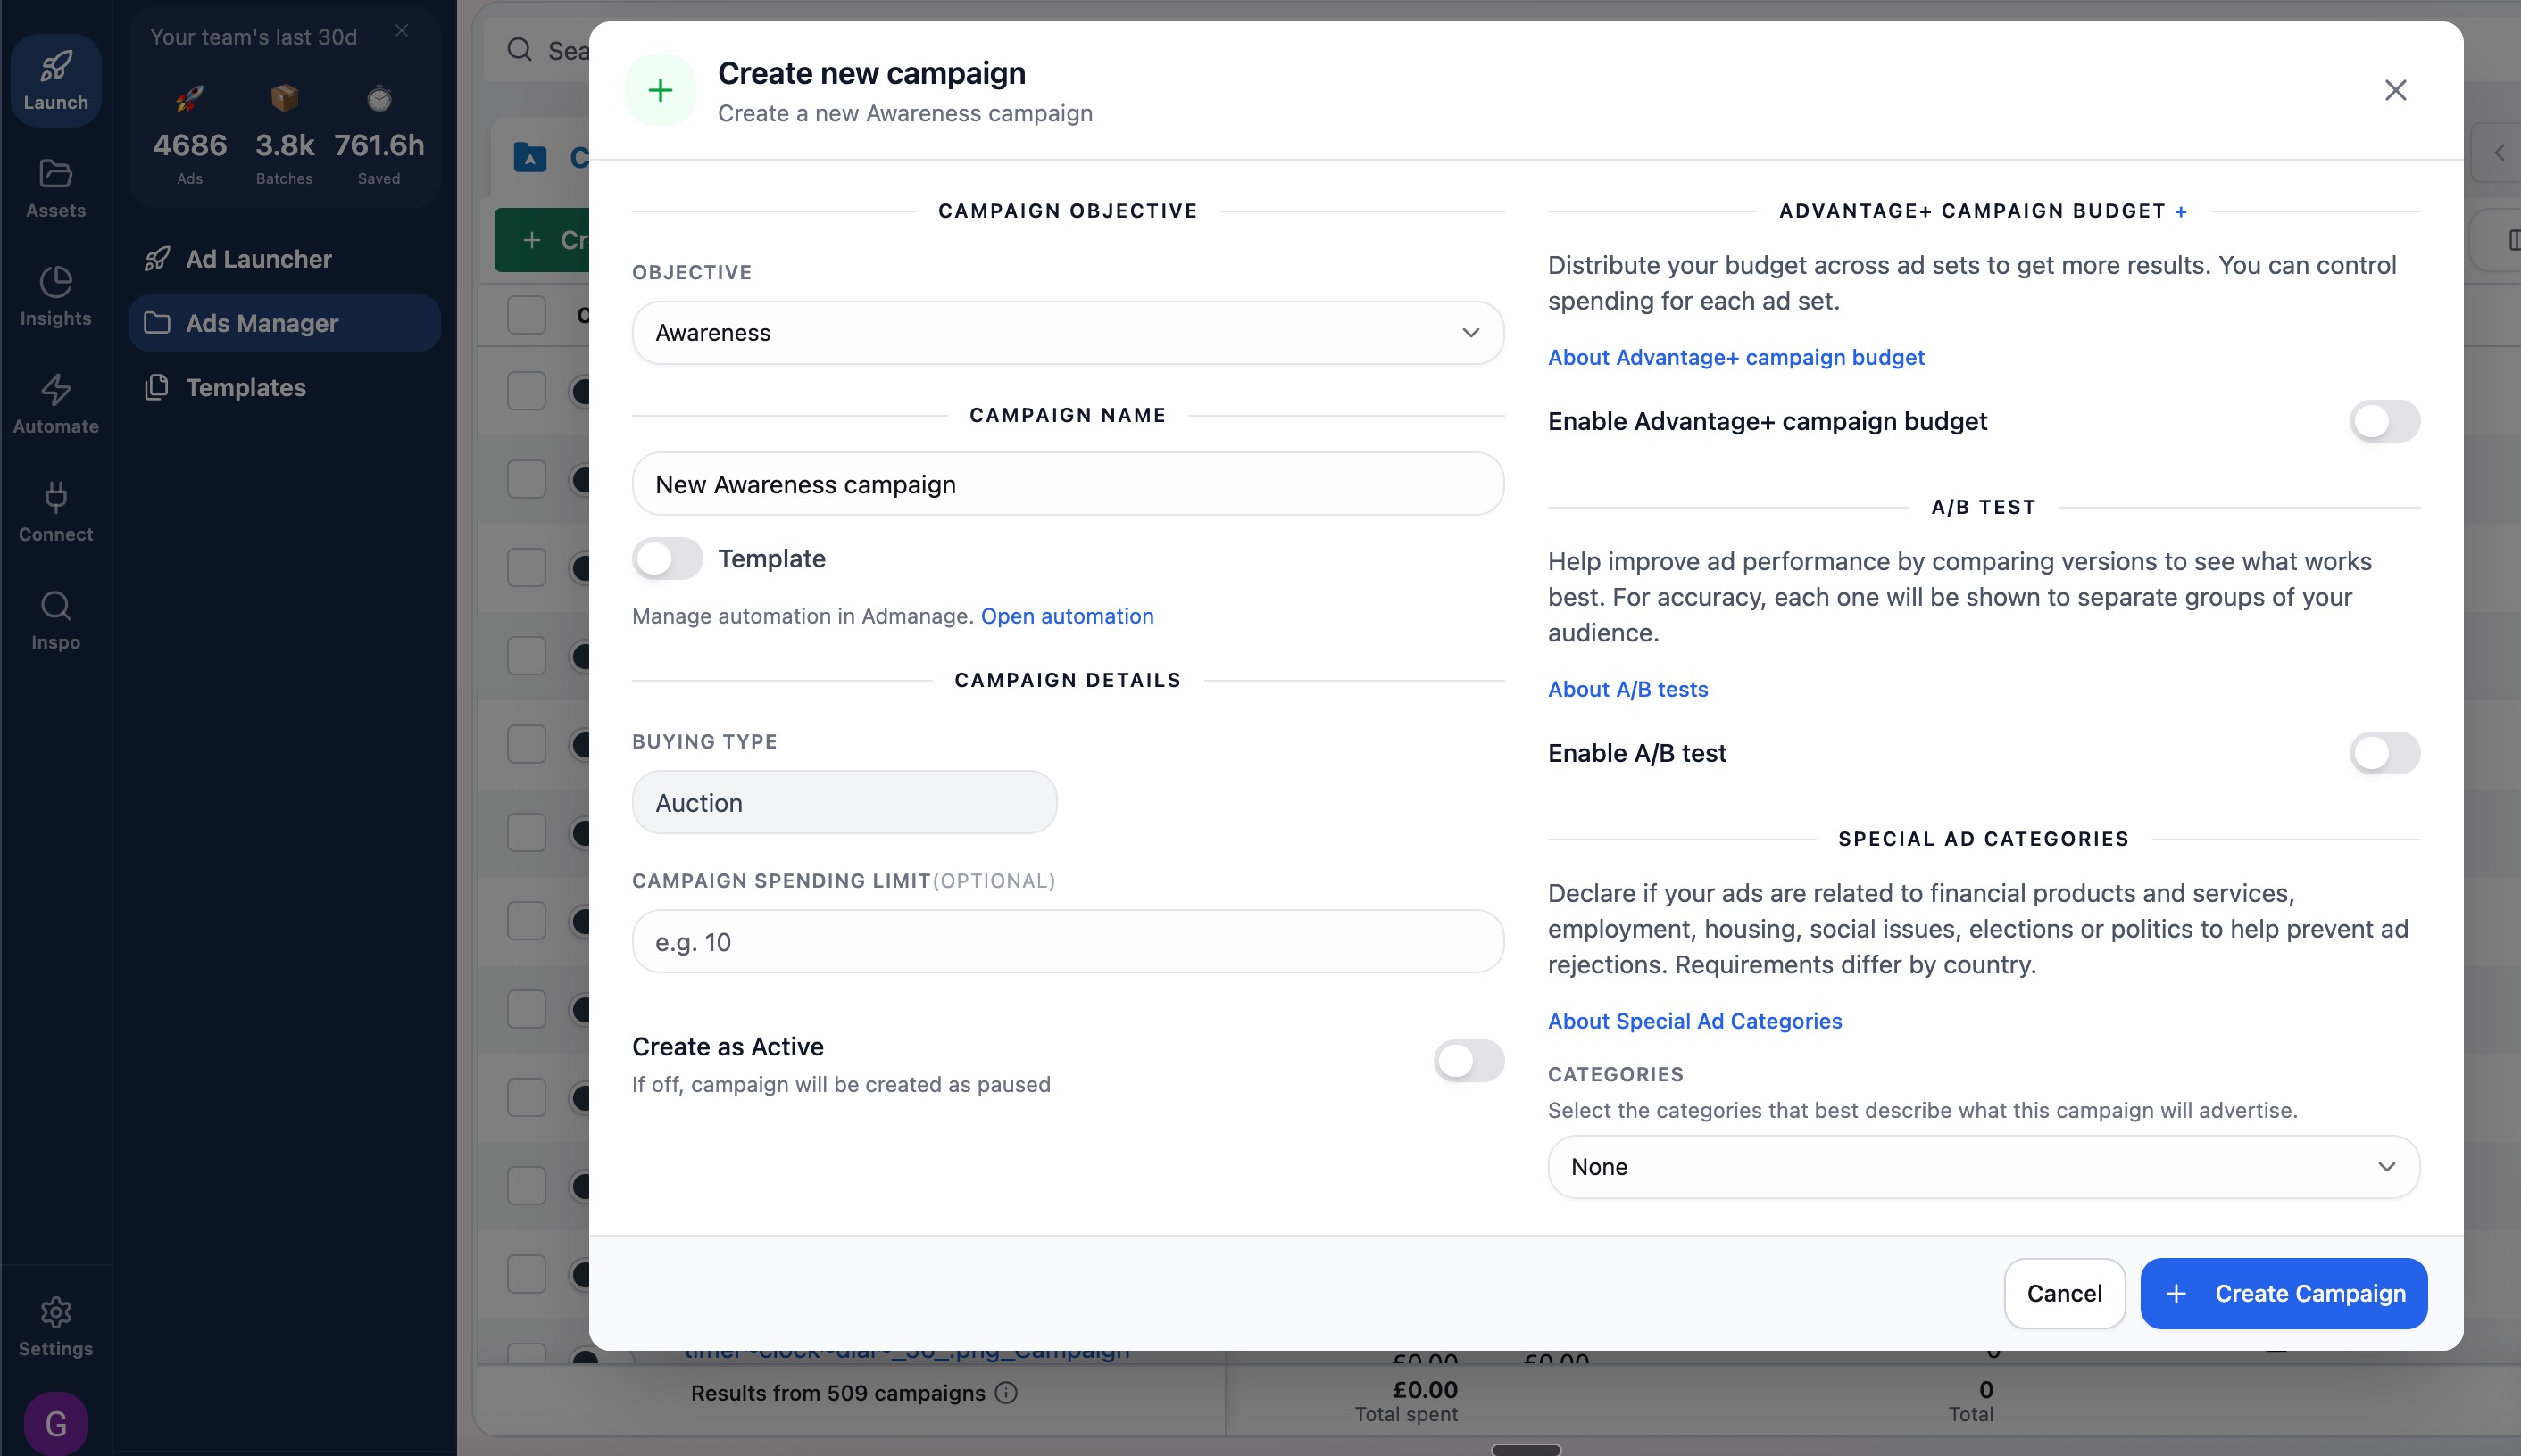Open the Inspo section from sidebar
The image size is (2521, 1456).
(55, 618)
